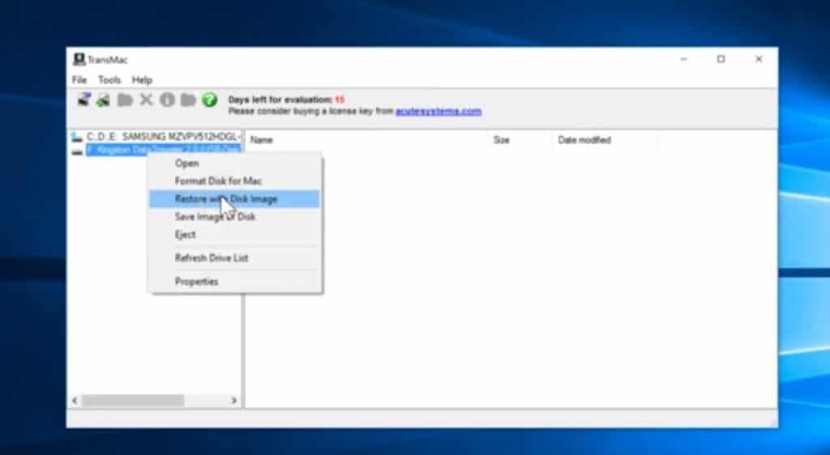This screenshot has width=830, height=455.
Task: Click the green help question mark icon
Action: click(x=210, y=100)
